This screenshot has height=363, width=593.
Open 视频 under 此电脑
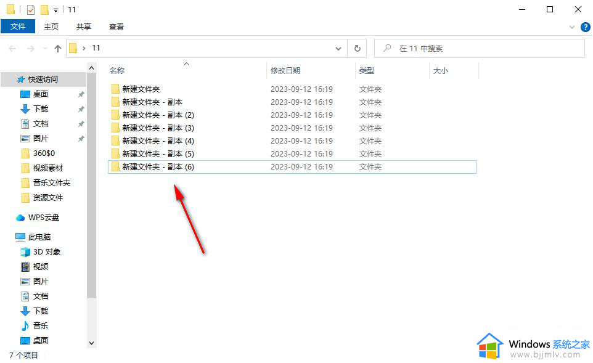pos(41,267)
